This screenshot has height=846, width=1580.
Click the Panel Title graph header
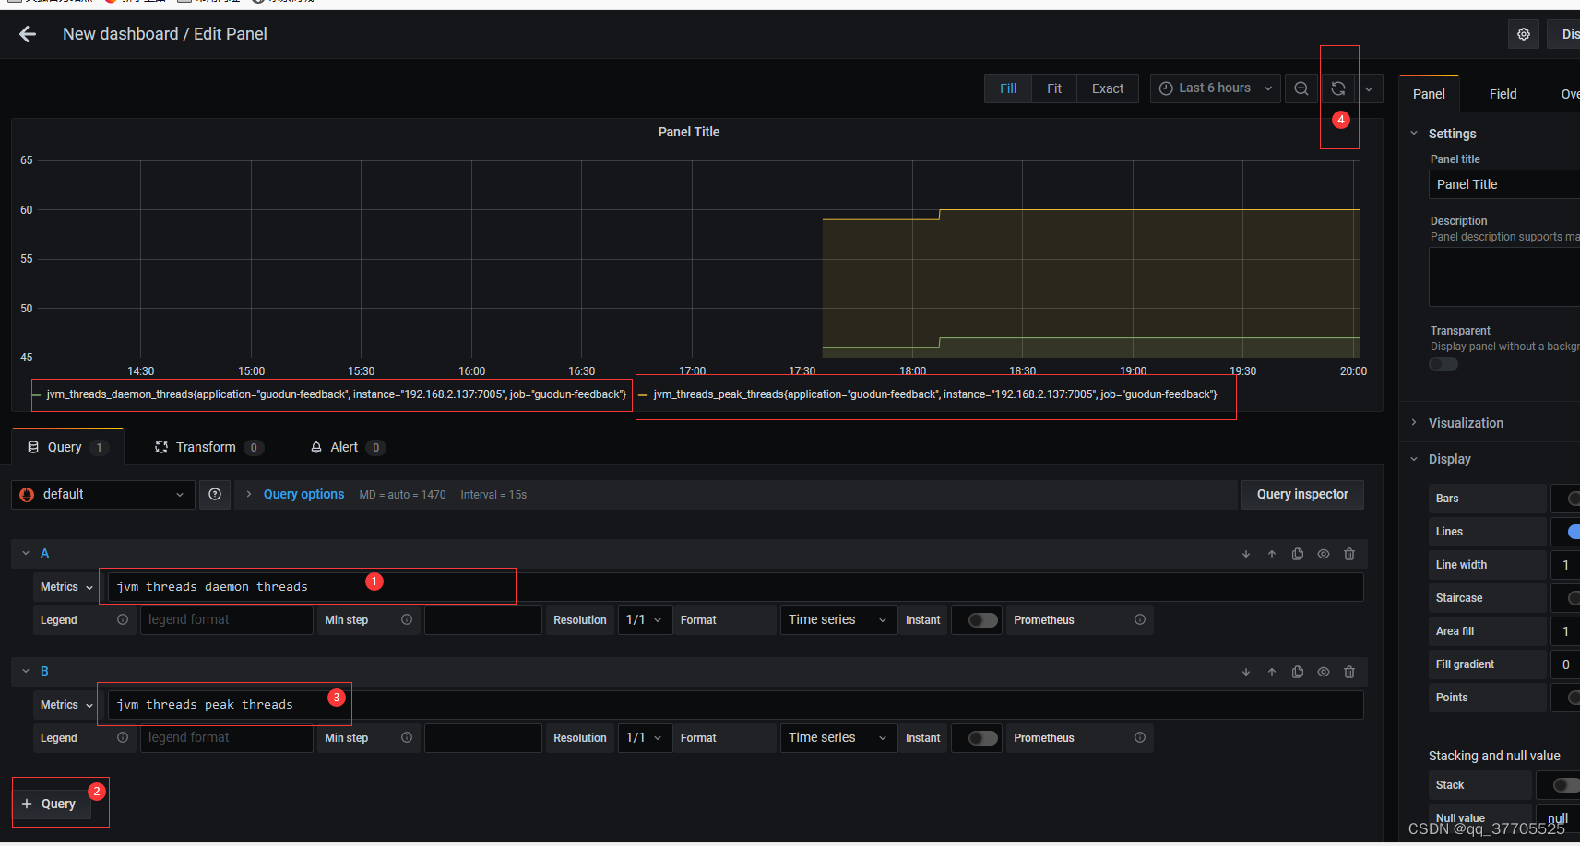(x=689, y=132)
